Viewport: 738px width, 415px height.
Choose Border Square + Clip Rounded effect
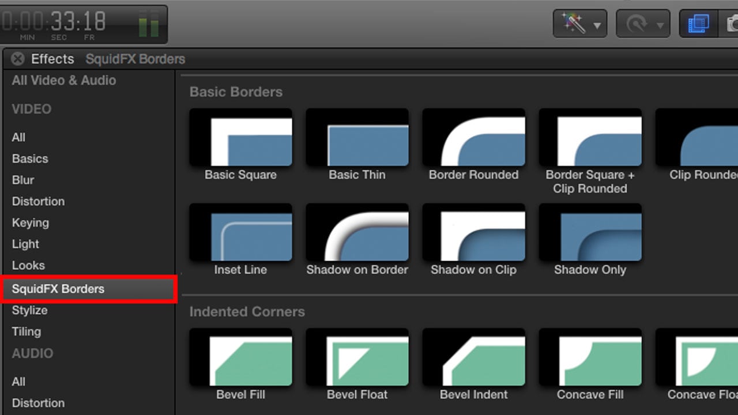590,152
